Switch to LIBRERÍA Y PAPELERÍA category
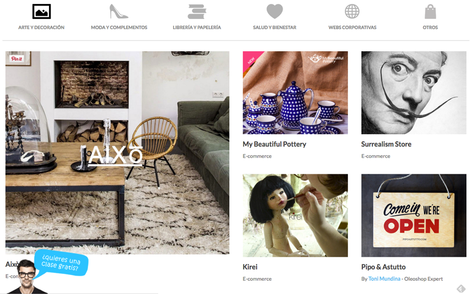This screenshot has width=473, height=294. coord(196,27)
